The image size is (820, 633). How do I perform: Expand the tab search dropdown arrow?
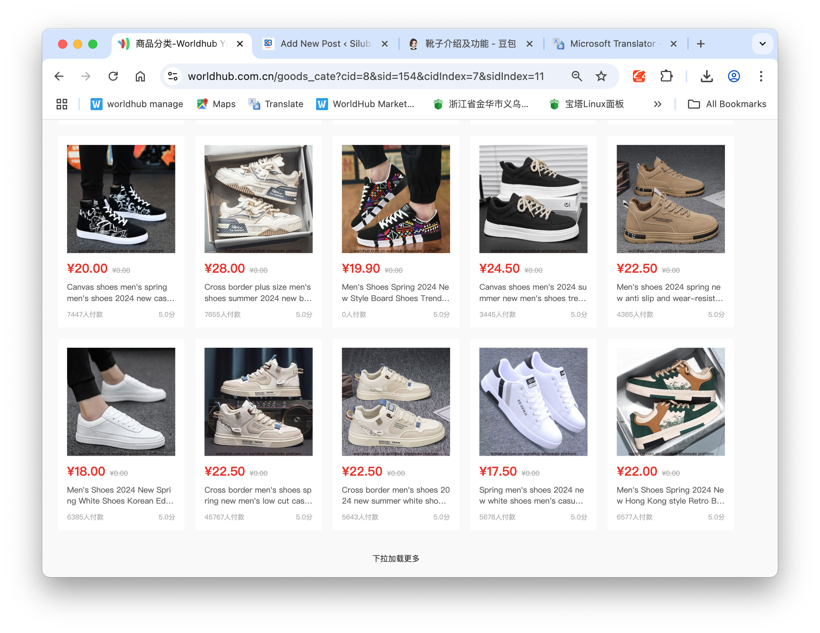[x=762, y=44]
